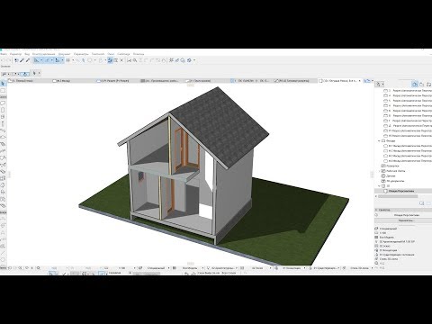The image size is (432, 324).
Task: Click the Navigator horizontal scrollbar
Action: [398, 196]
